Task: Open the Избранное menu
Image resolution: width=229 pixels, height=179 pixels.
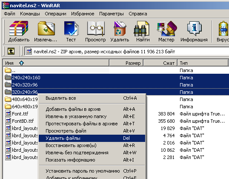Action: point(83,14)
